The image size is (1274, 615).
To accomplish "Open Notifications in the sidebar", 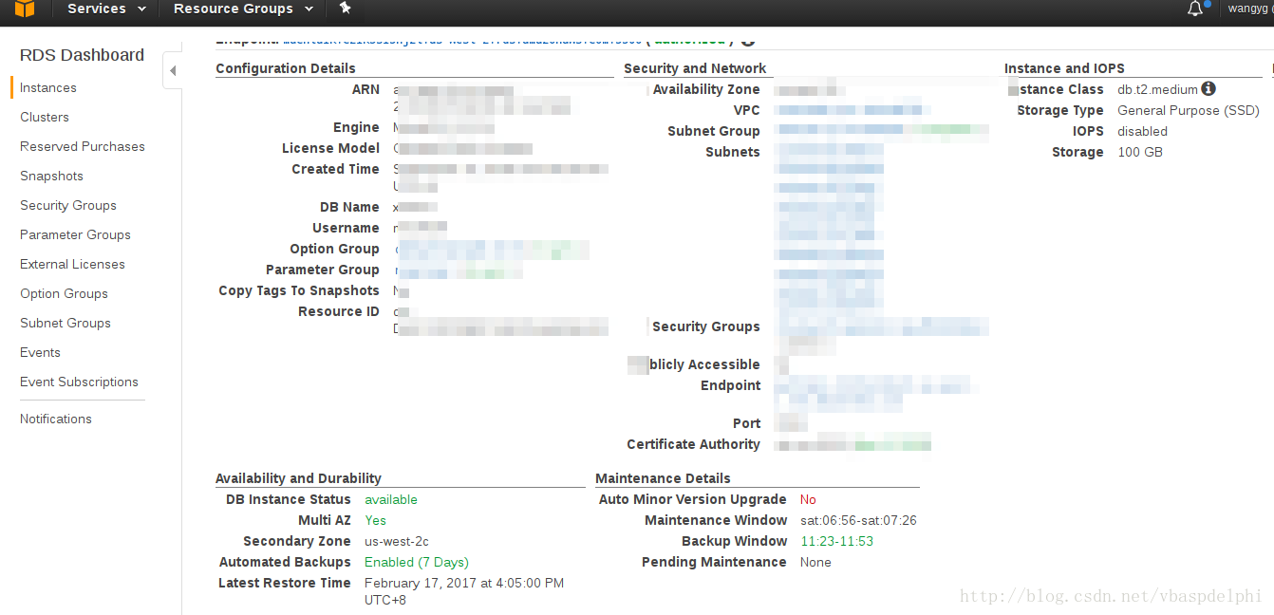I will (x=56, y=419).
